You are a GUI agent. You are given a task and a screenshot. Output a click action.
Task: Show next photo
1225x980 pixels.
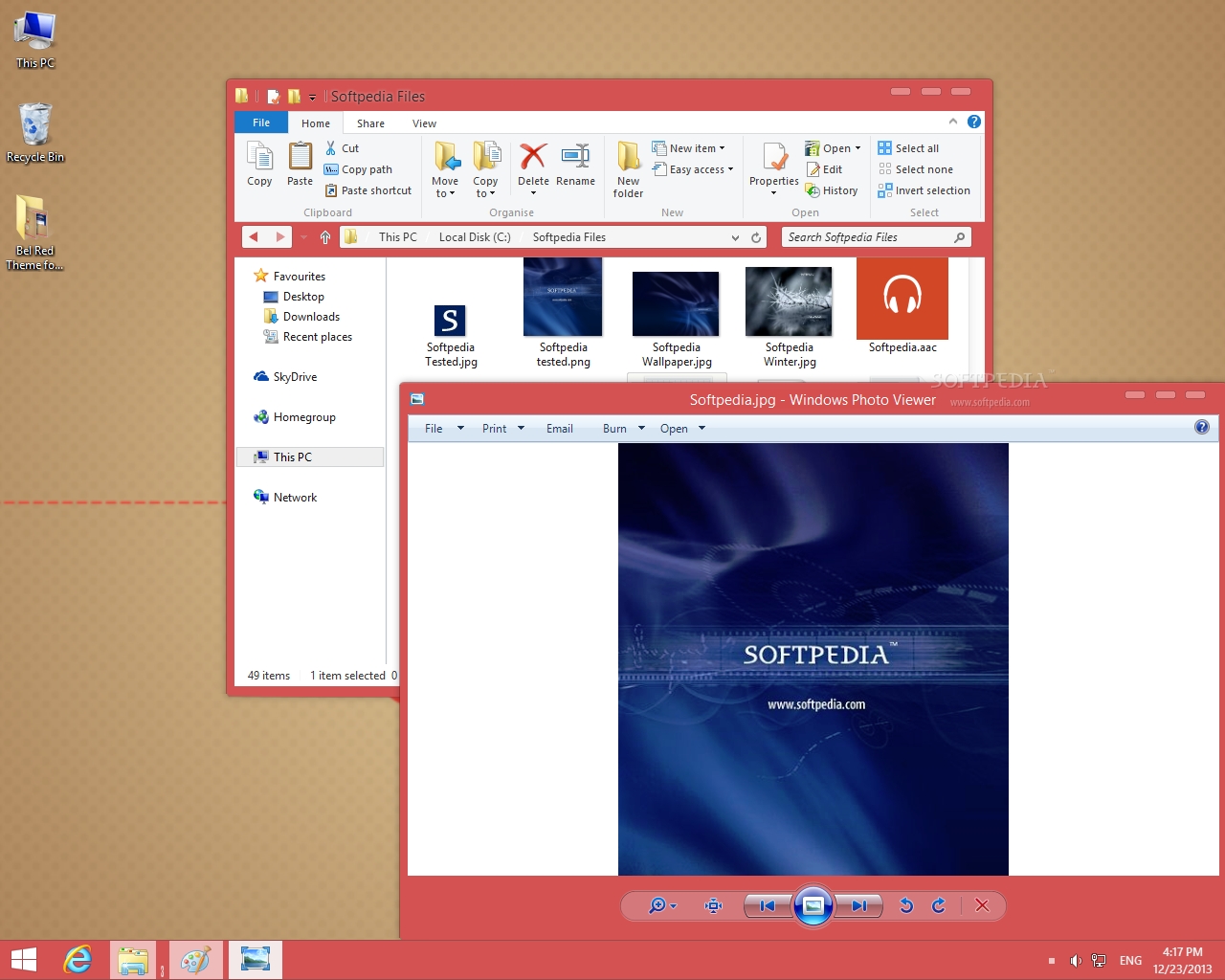tap(858, 905)
